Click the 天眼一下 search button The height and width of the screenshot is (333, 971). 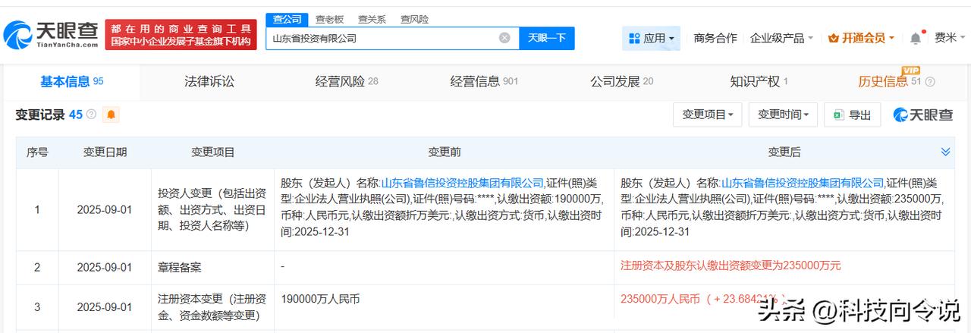(x=547, y=38)
